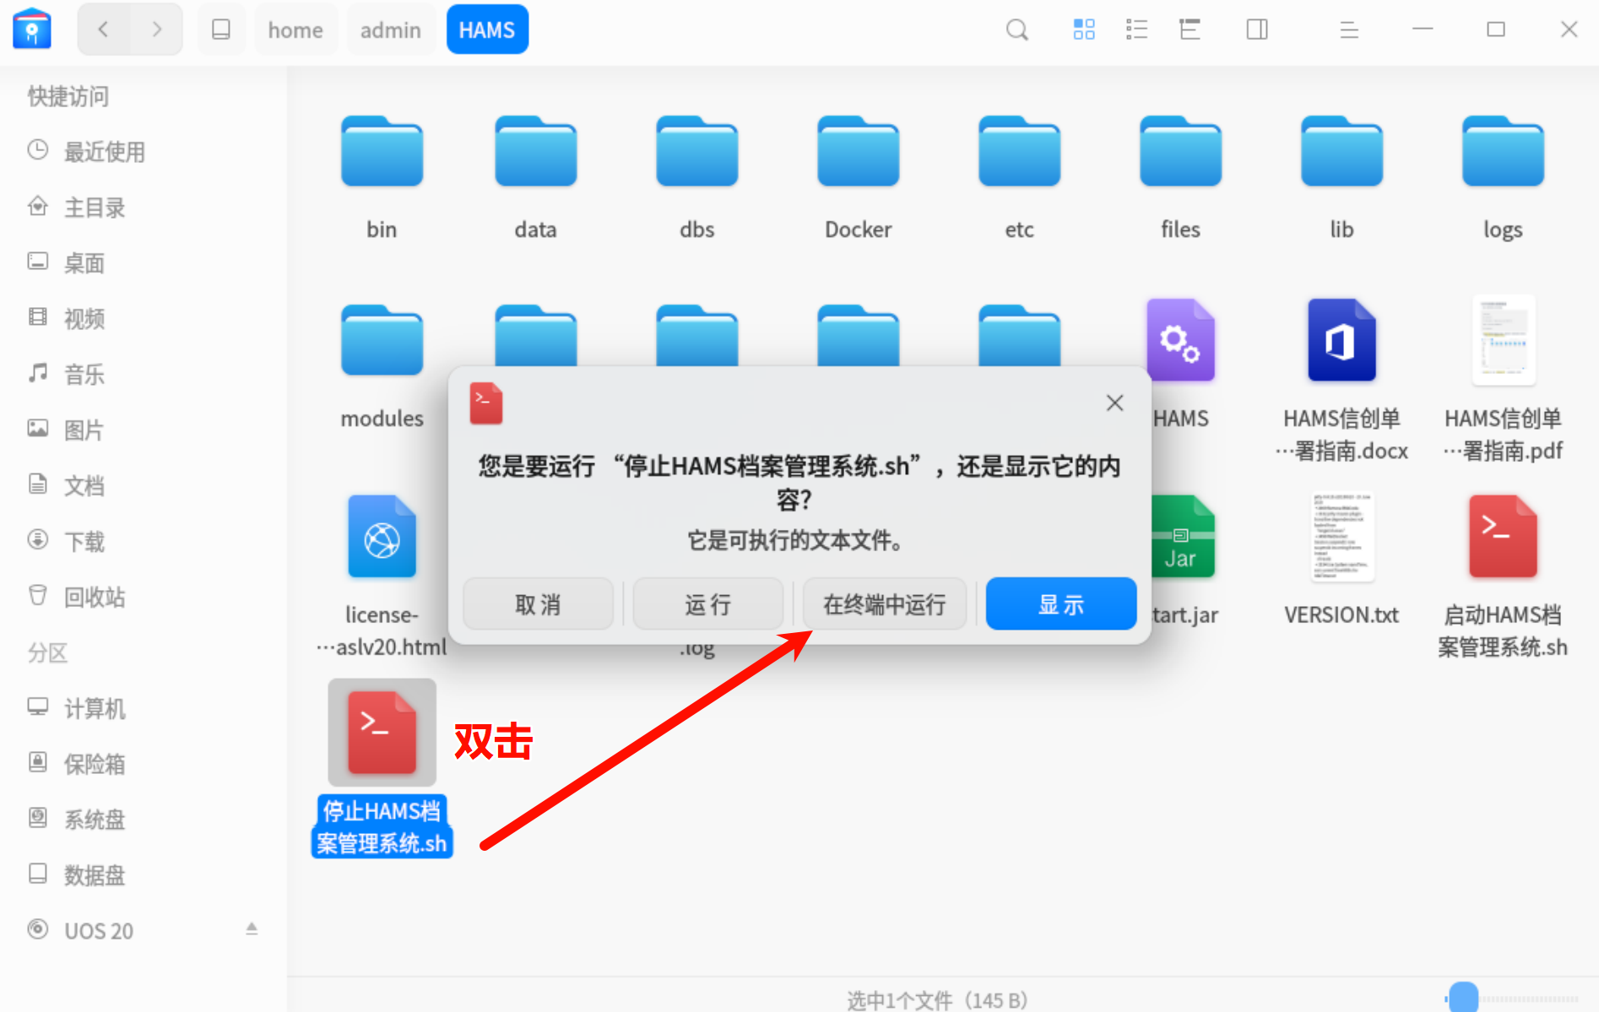Adjust the icon size zoom slider
The image size is (1599, 1012).
pos(1463,998)
